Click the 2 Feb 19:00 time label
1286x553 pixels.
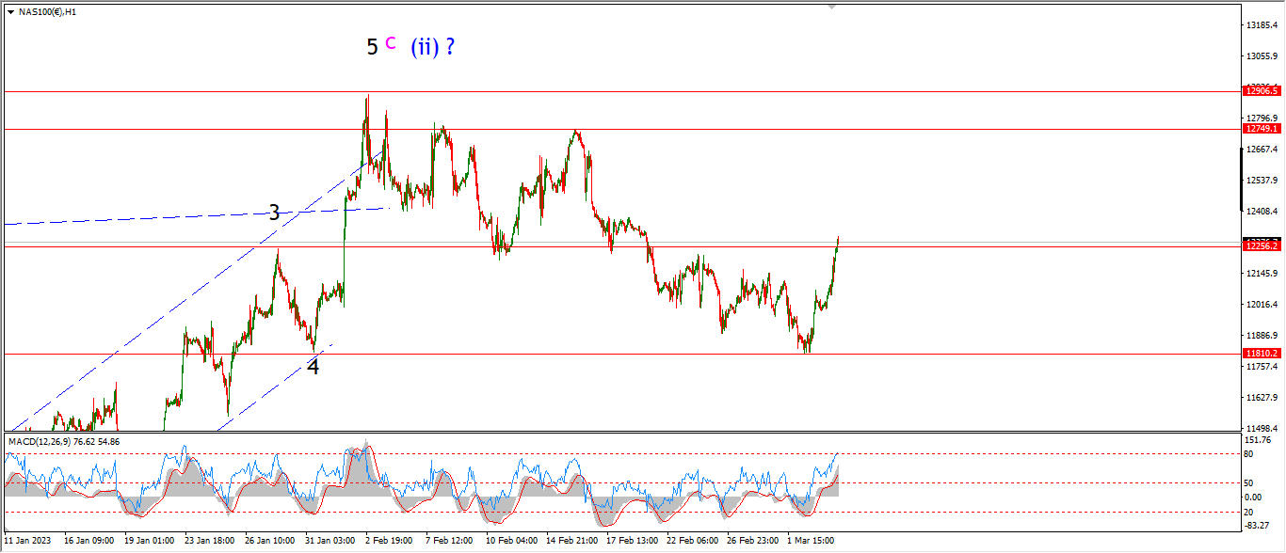[x=388, y=541]
